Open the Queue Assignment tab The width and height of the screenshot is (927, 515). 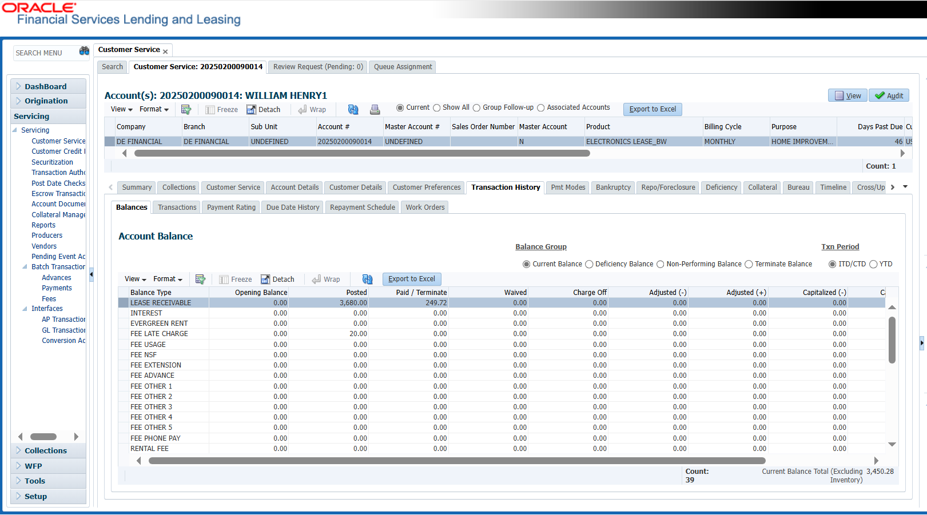pyautogui.click(x=403, y=67)
